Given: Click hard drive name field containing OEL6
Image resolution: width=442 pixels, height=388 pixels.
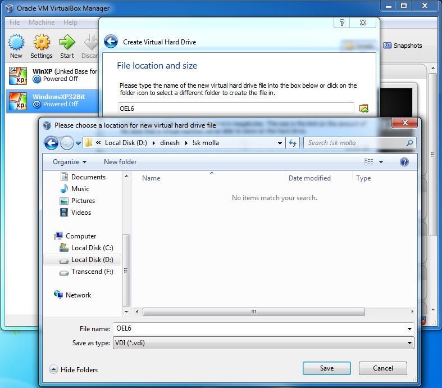Looking at the screenshot, I should (x=236, y=109).
